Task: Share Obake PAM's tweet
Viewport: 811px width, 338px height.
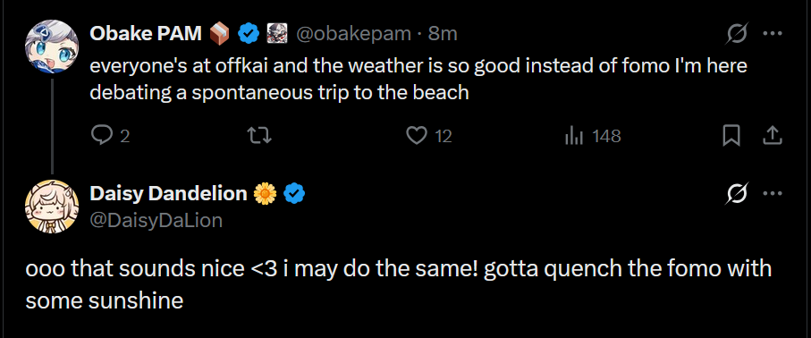Action: click(772, 136)
